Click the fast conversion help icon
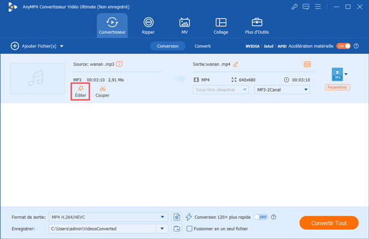The image size is (369, 239). (274, 217)
